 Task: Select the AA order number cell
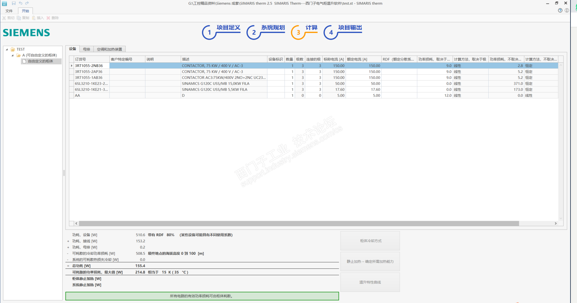[92, 95]
